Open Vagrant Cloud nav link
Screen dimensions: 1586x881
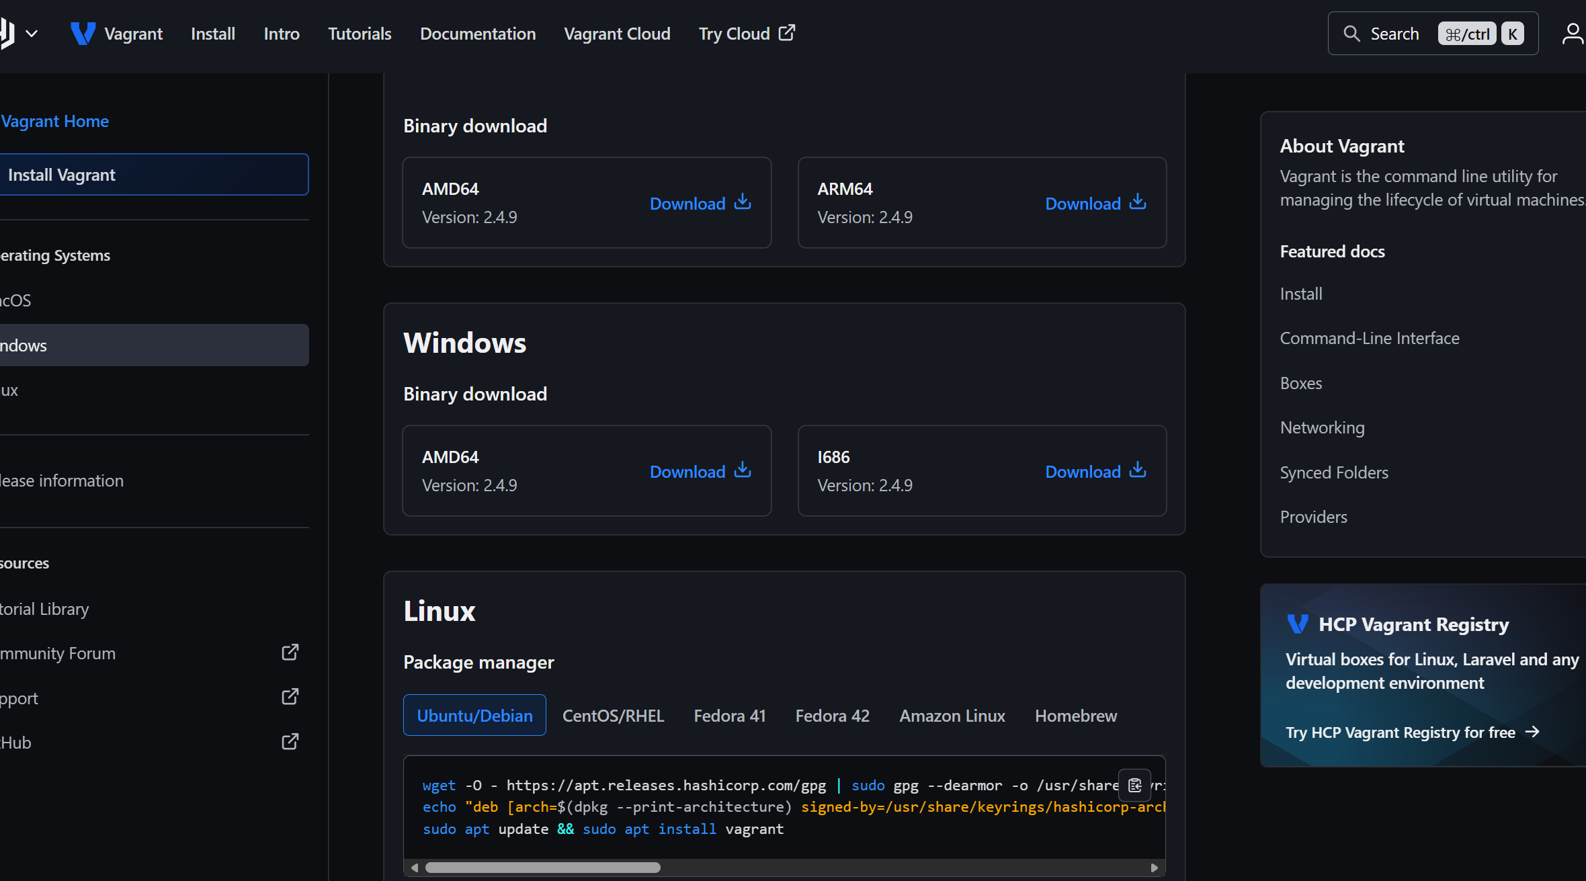tap(617, 34)
